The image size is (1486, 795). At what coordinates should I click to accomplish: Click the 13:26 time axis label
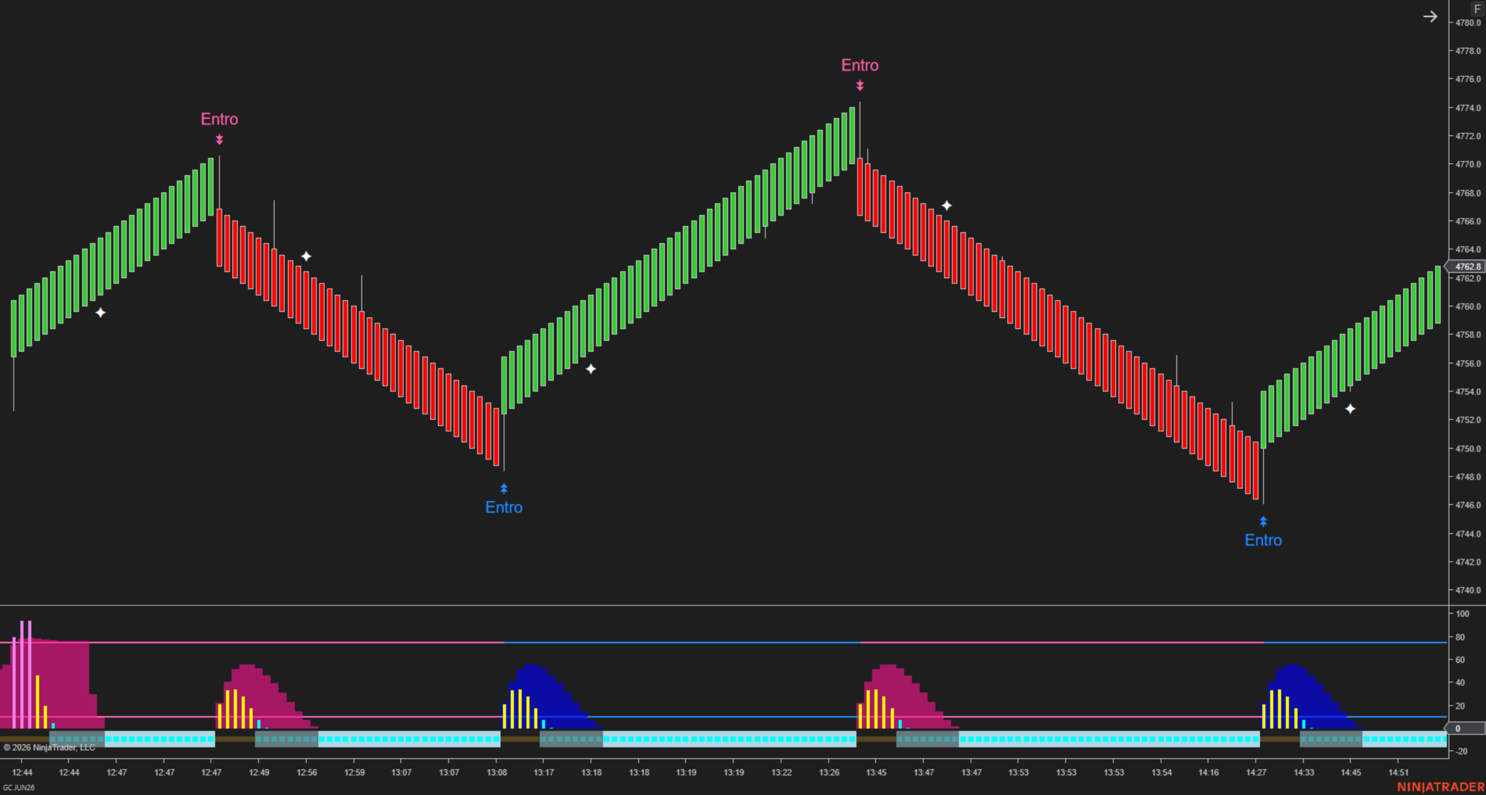pos(829,772)
